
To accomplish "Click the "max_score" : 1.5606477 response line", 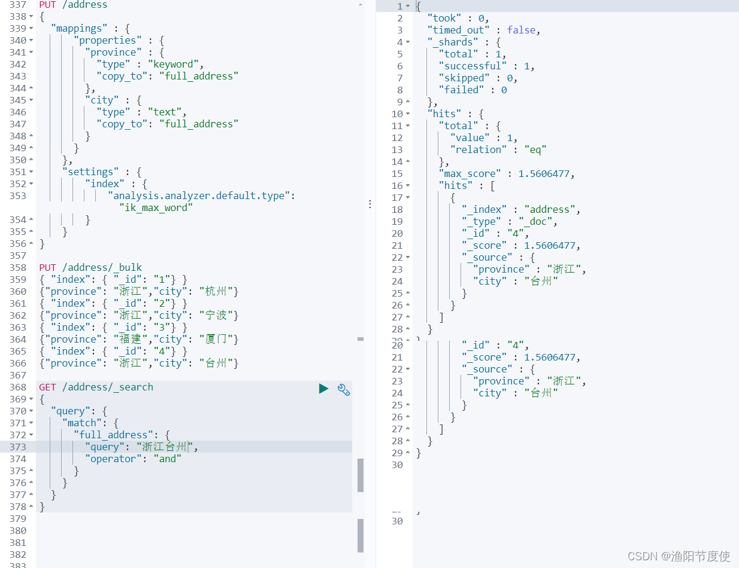I will coord(507,173).
